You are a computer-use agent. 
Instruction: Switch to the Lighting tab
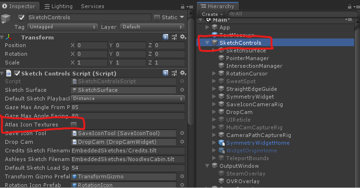(x=59, y=6)
